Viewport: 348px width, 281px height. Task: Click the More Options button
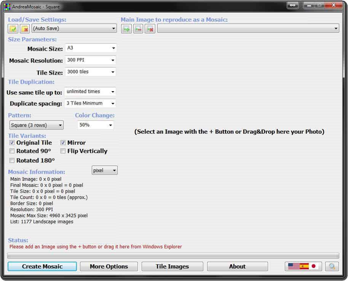tap(109, 267)
